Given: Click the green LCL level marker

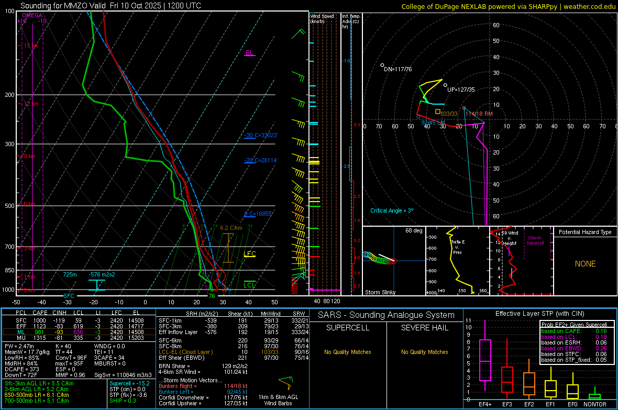Looking at the screenshot, I should click(x=249, y=285).
